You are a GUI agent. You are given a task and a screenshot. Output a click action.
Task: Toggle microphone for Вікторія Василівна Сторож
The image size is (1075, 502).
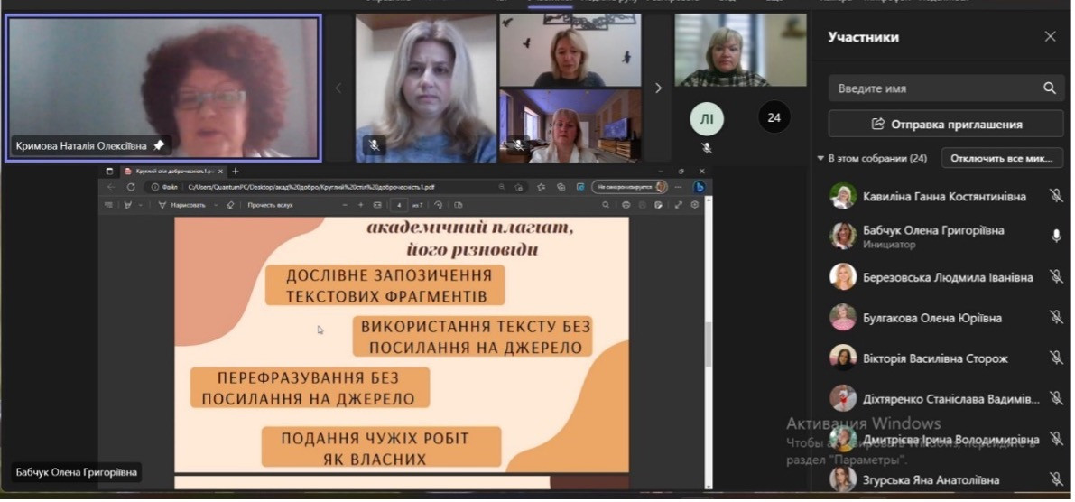point(1056,358)
